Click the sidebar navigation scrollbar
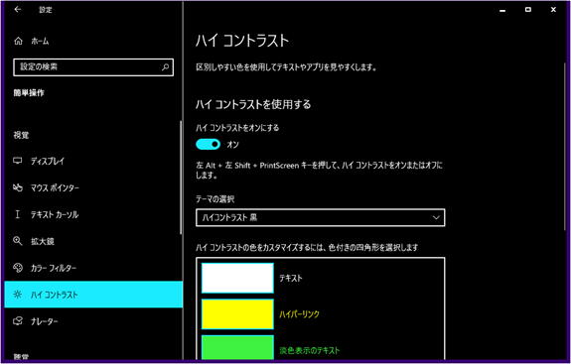 [x=181, y=178]
